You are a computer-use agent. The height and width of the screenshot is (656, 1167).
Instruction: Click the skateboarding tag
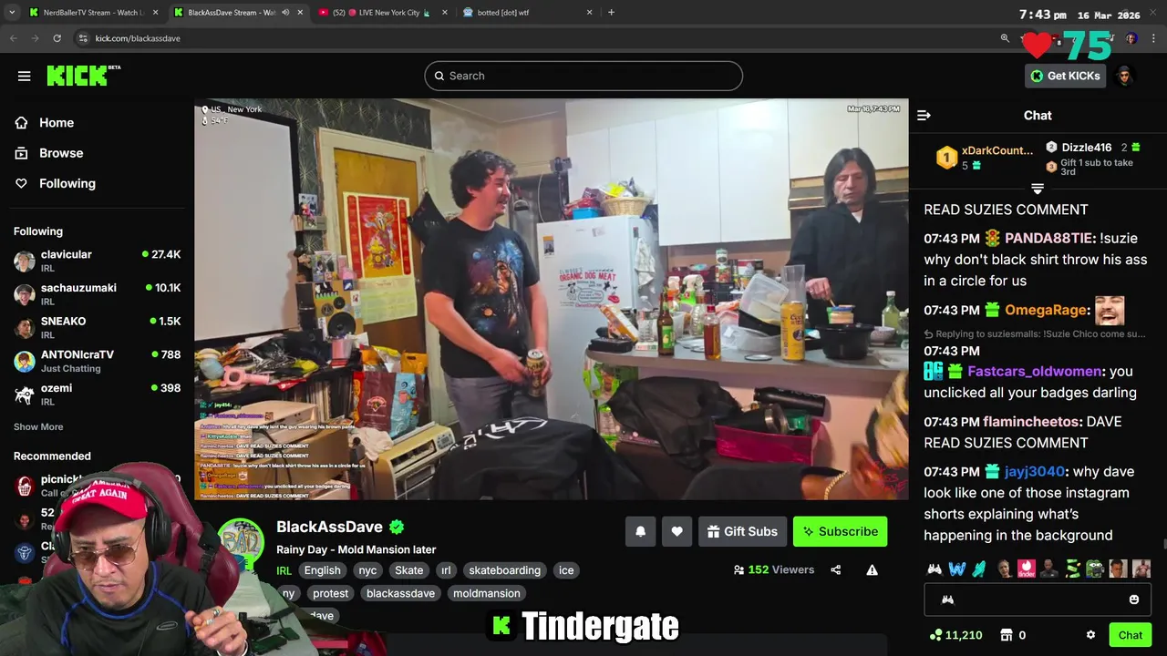pyautogui.click(x=504, y=570)
